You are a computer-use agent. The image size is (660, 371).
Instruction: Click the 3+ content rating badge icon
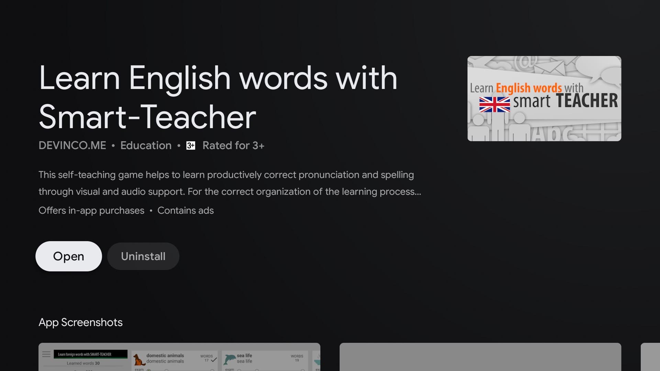[190, 146]
